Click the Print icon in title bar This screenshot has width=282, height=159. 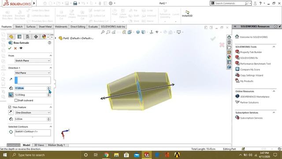pos(75,3)
